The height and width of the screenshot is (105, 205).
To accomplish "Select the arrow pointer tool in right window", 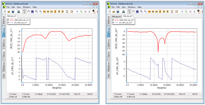I will tap(129, 11).
